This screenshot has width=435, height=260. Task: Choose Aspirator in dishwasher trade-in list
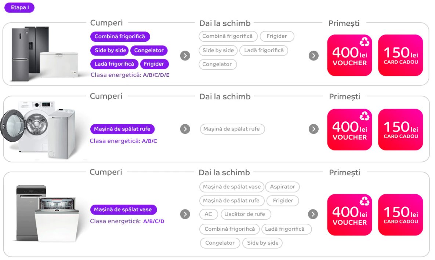click(282, 187)
